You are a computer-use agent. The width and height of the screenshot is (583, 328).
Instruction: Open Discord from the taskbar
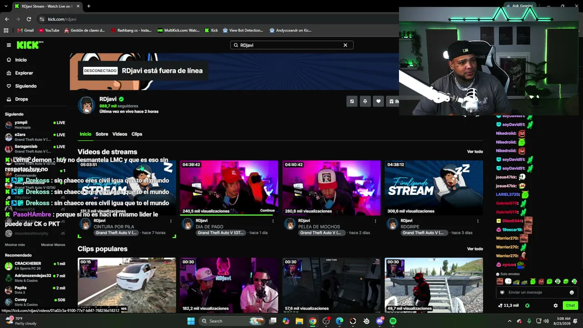[380, 321]
